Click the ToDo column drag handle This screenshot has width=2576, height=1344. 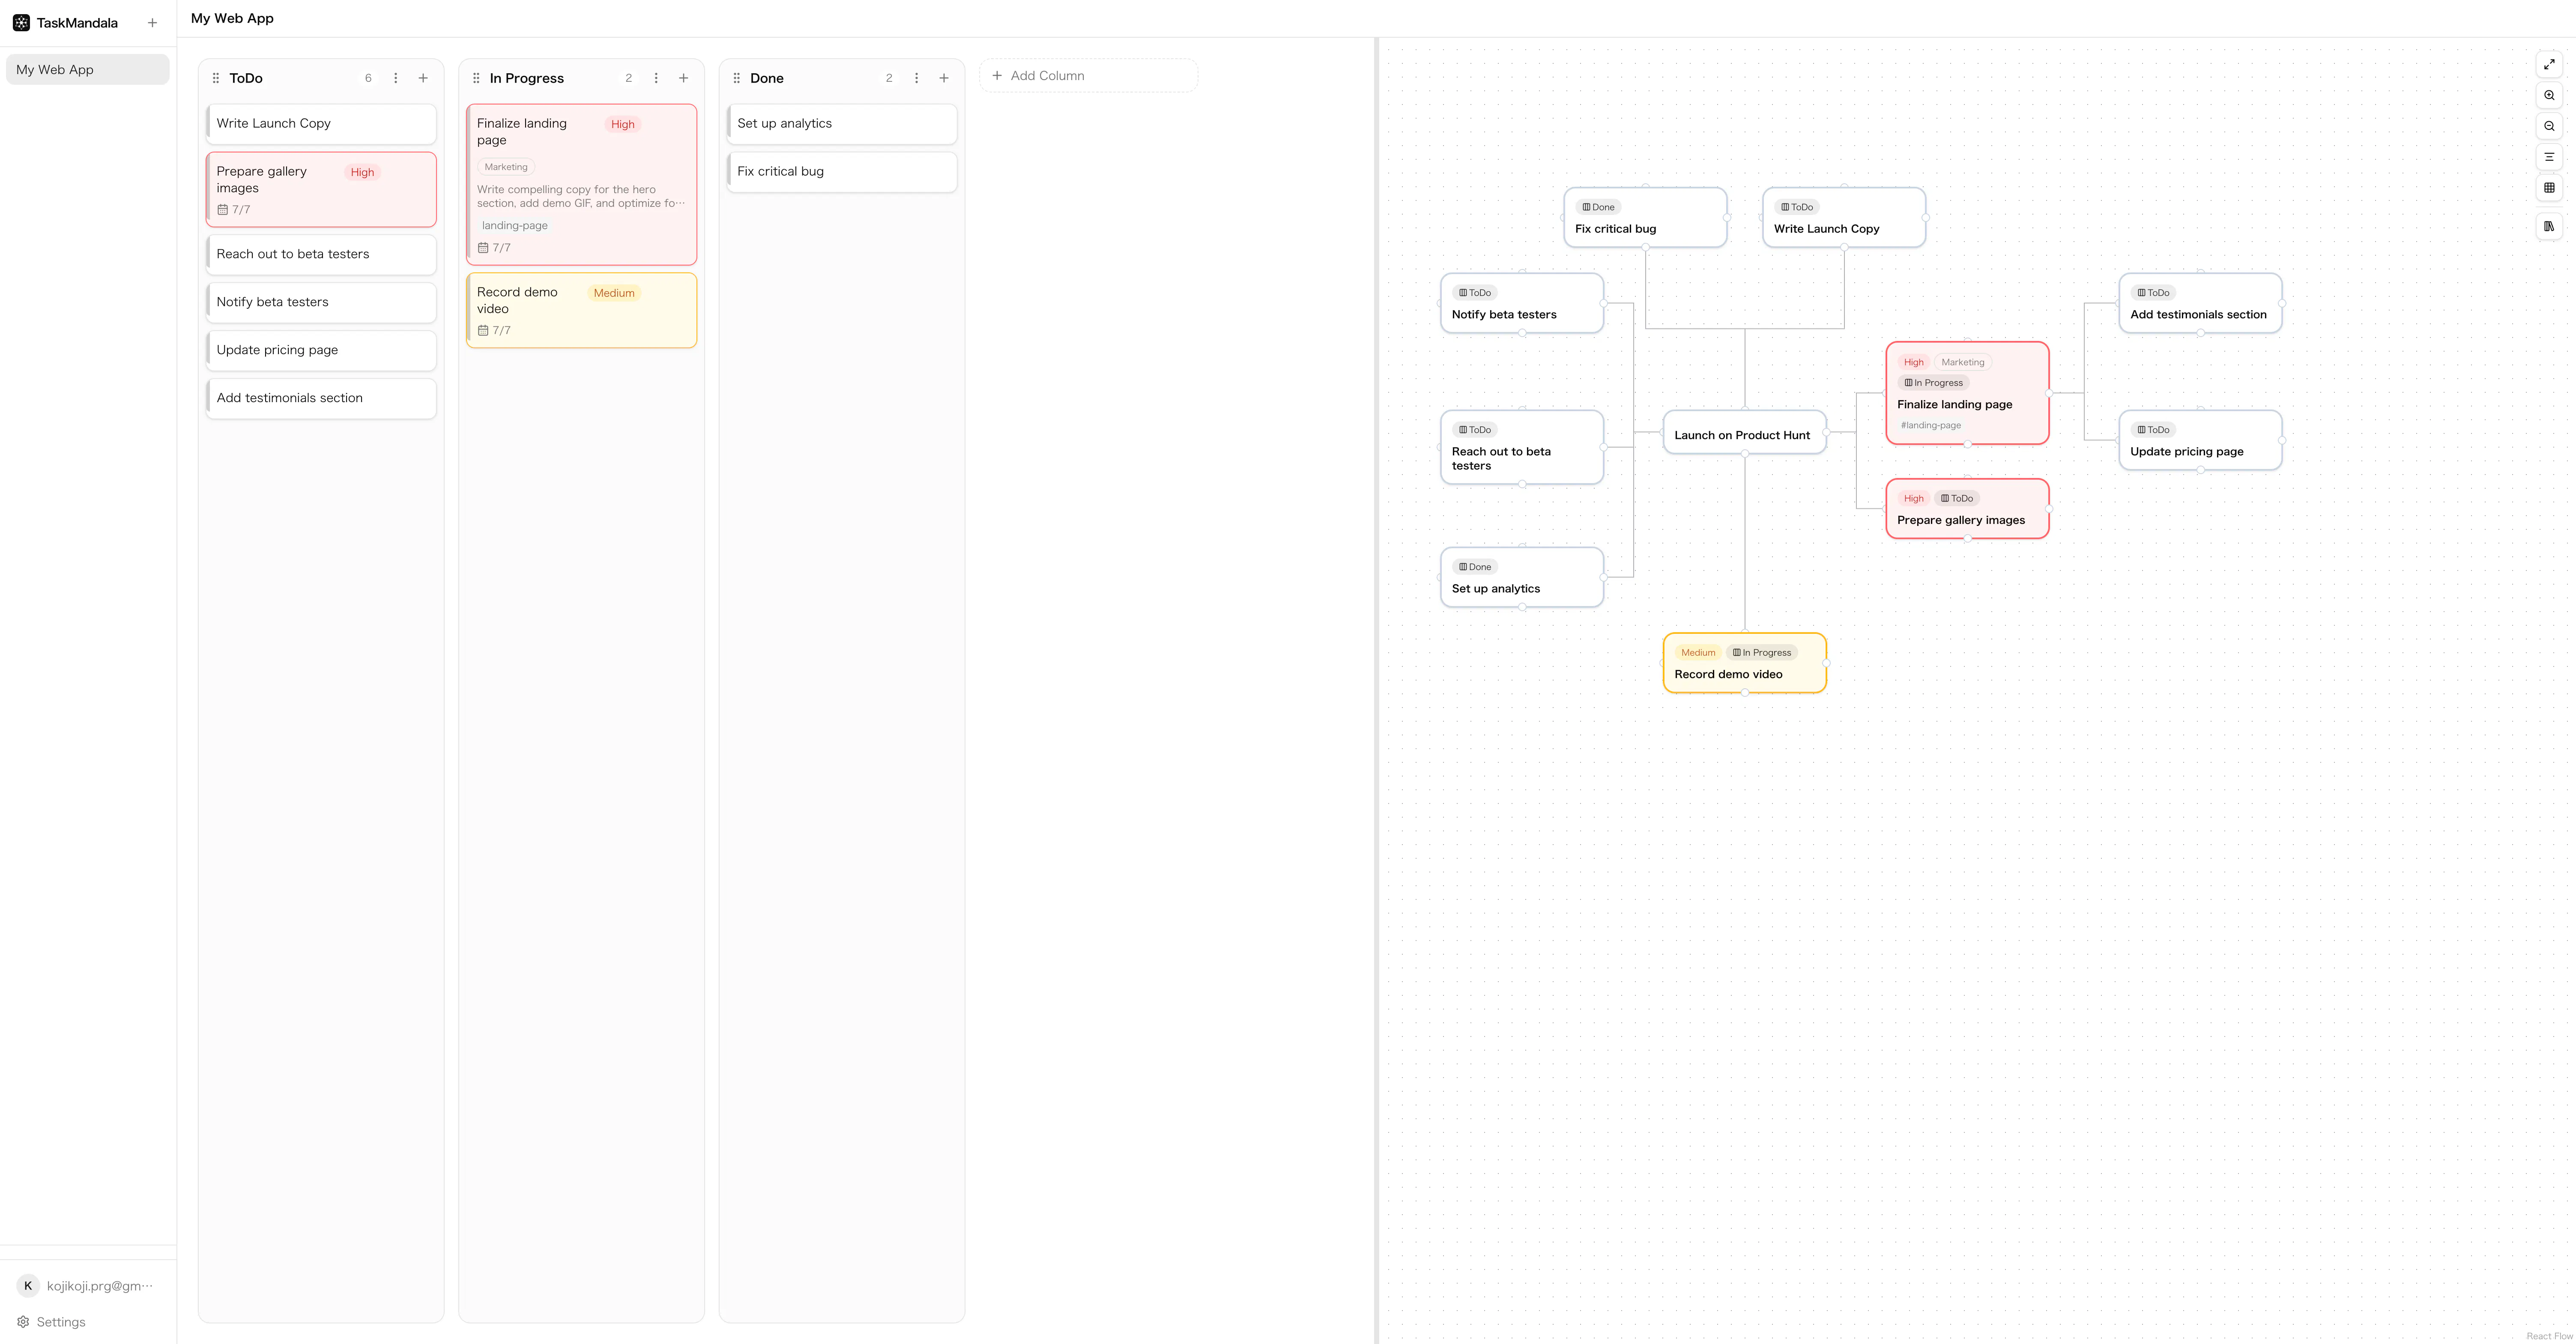(x=216, y=78)
